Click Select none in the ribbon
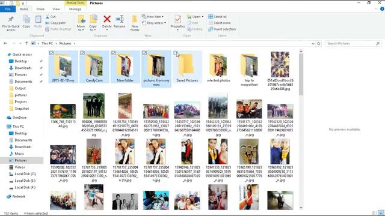 pos(220,23)
